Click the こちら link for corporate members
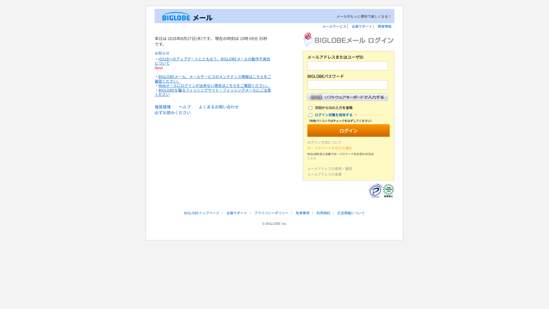The image size is (549, 309). pyautogui.click(x=312, y=158)
